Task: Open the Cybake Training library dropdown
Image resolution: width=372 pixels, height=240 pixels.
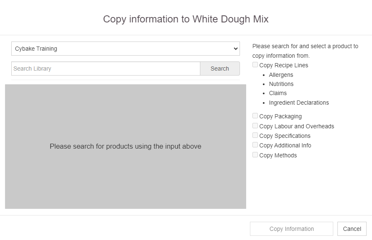Action: point(125,49)
